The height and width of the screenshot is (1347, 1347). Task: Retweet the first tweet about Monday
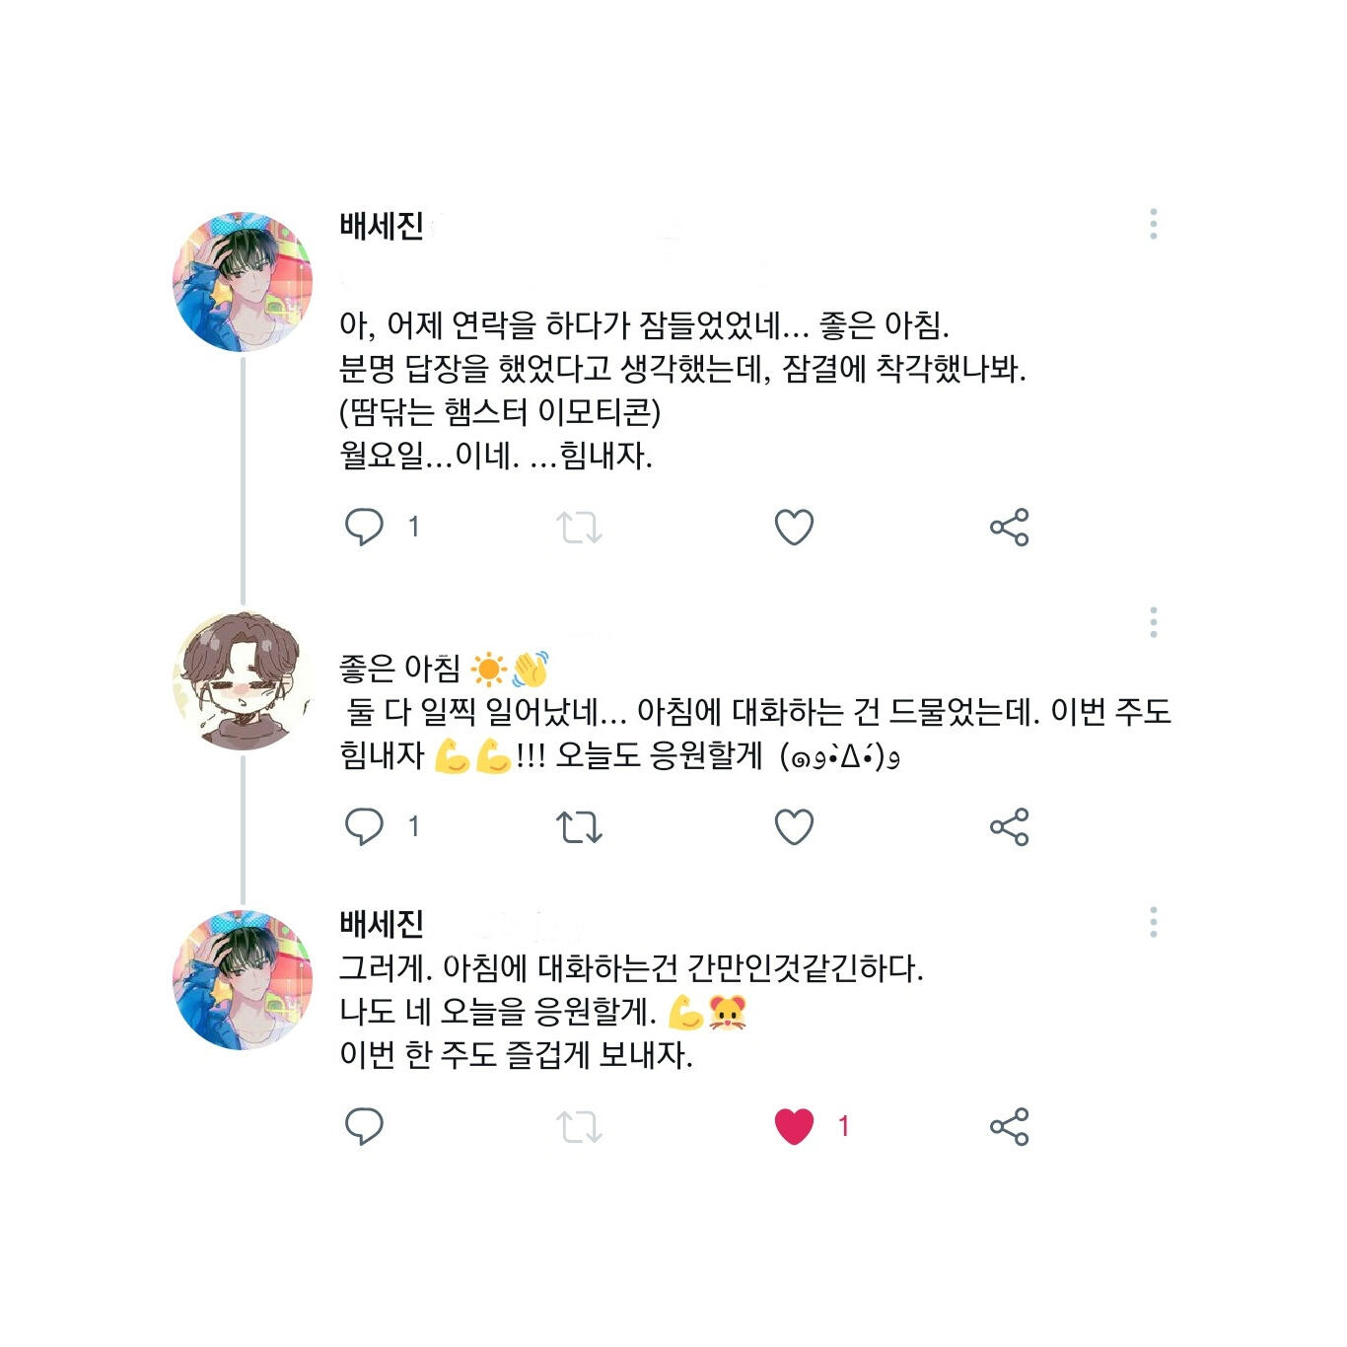tap(579, 528)
